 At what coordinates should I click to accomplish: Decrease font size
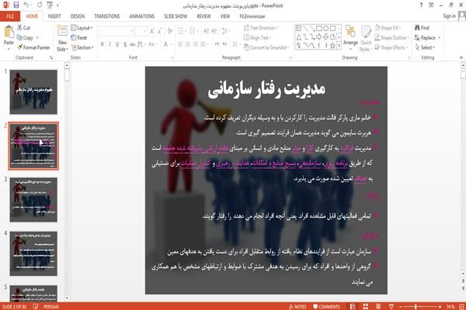(x=159, y=30)
